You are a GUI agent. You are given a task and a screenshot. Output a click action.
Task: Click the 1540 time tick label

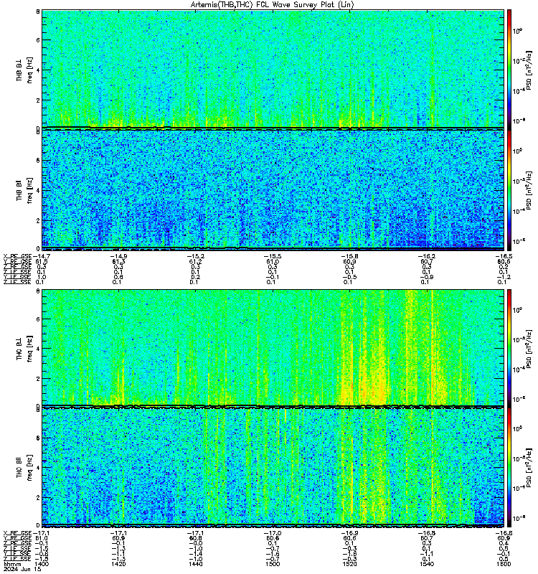coord(427,564)
